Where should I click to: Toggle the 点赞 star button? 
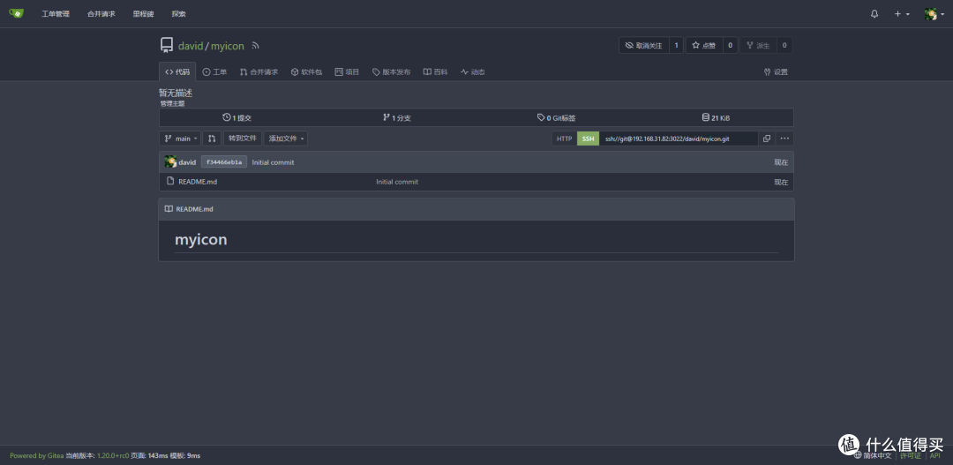pyautogui.click(x=703, y=45)
